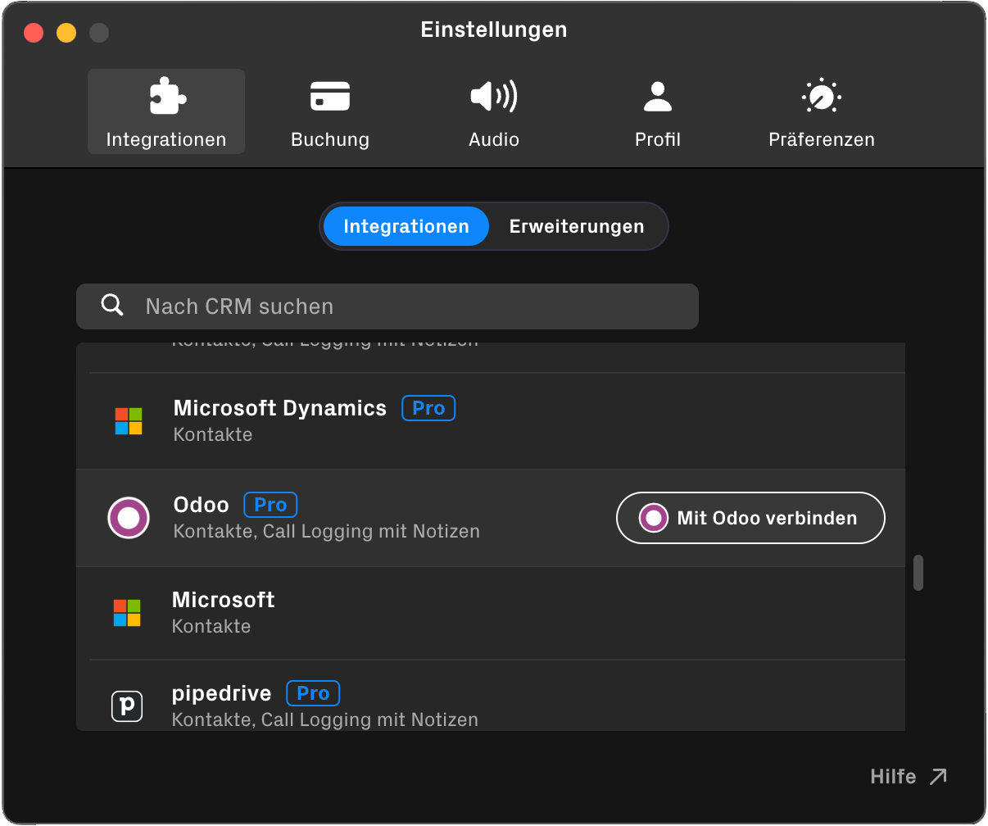Click the Odoo logo in the list
988x826 pixels.
pos(129,518)
